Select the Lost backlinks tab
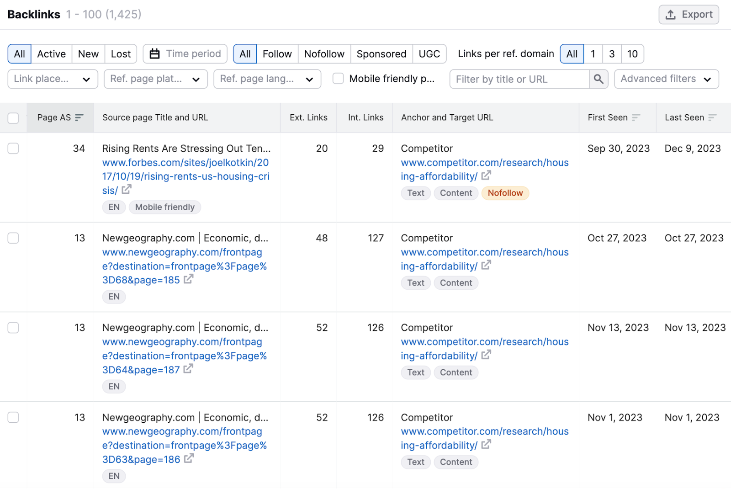This screenshot has width=731, height=489. tap(120, 53)
